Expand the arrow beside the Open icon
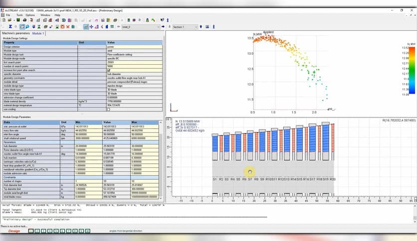This screenshot has width=417, height=241. [14, 20]
